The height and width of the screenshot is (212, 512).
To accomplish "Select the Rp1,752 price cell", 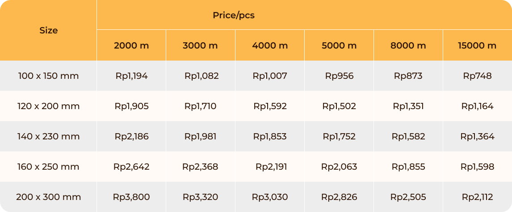I will [339, 136].
